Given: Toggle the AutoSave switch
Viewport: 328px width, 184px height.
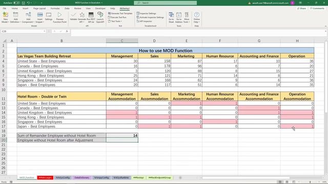Looking at the screenshot, I should point(16,3).
